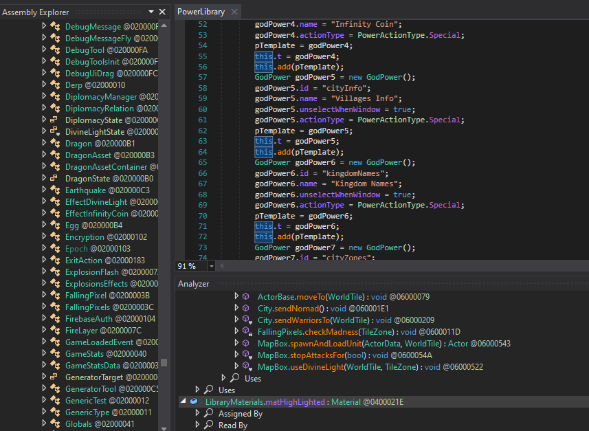Screen dimensions: 589x431
Task: Expand the Read By node
Action: coord(198,426)
